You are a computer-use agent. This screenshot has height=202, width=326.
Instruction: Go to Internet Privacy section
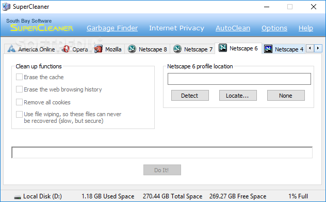[176, 28]
